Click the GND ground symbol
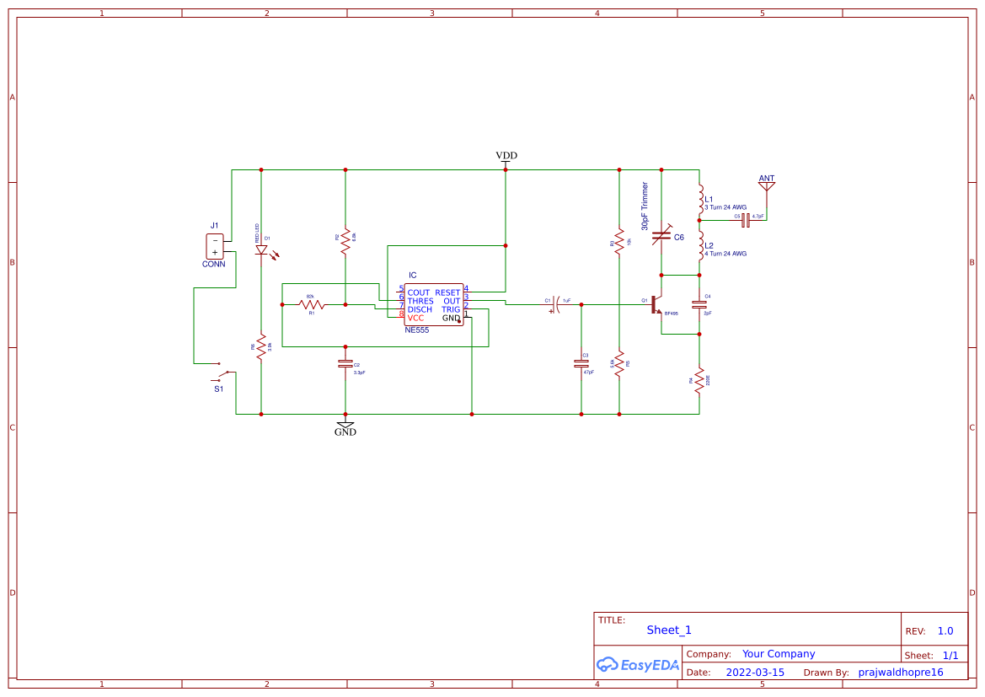The height and width of the screenshot is (697, 985). [x=345, y=426]
